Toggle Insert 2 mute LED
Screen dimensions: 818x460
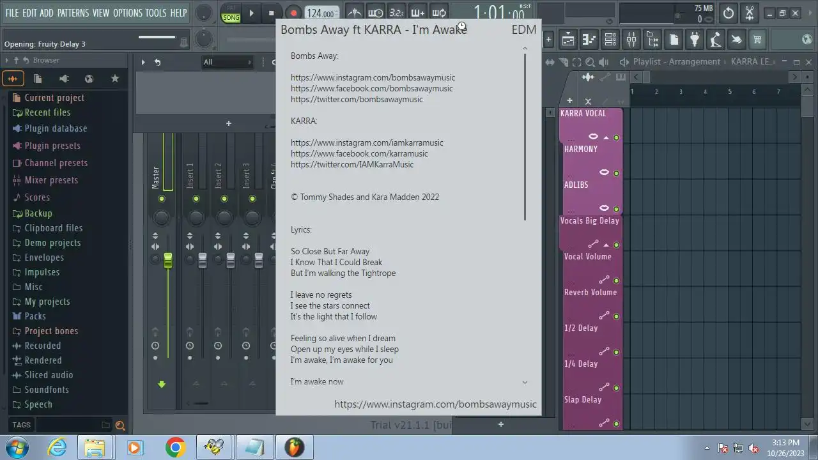(x=224, y=199)
